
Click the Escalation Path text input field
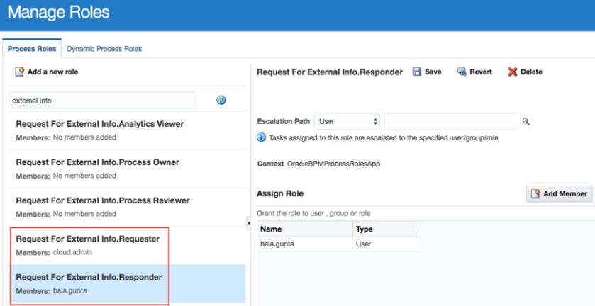tap(451, 121)
